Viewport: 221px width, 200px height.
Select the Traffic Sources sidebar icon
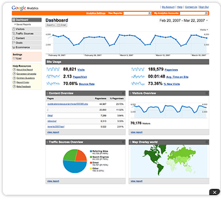(x=14, y=34)
